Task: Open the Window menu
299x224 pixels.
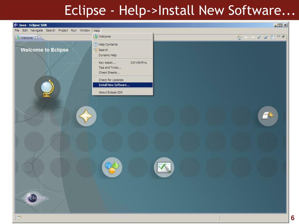Action: point(85,30)
